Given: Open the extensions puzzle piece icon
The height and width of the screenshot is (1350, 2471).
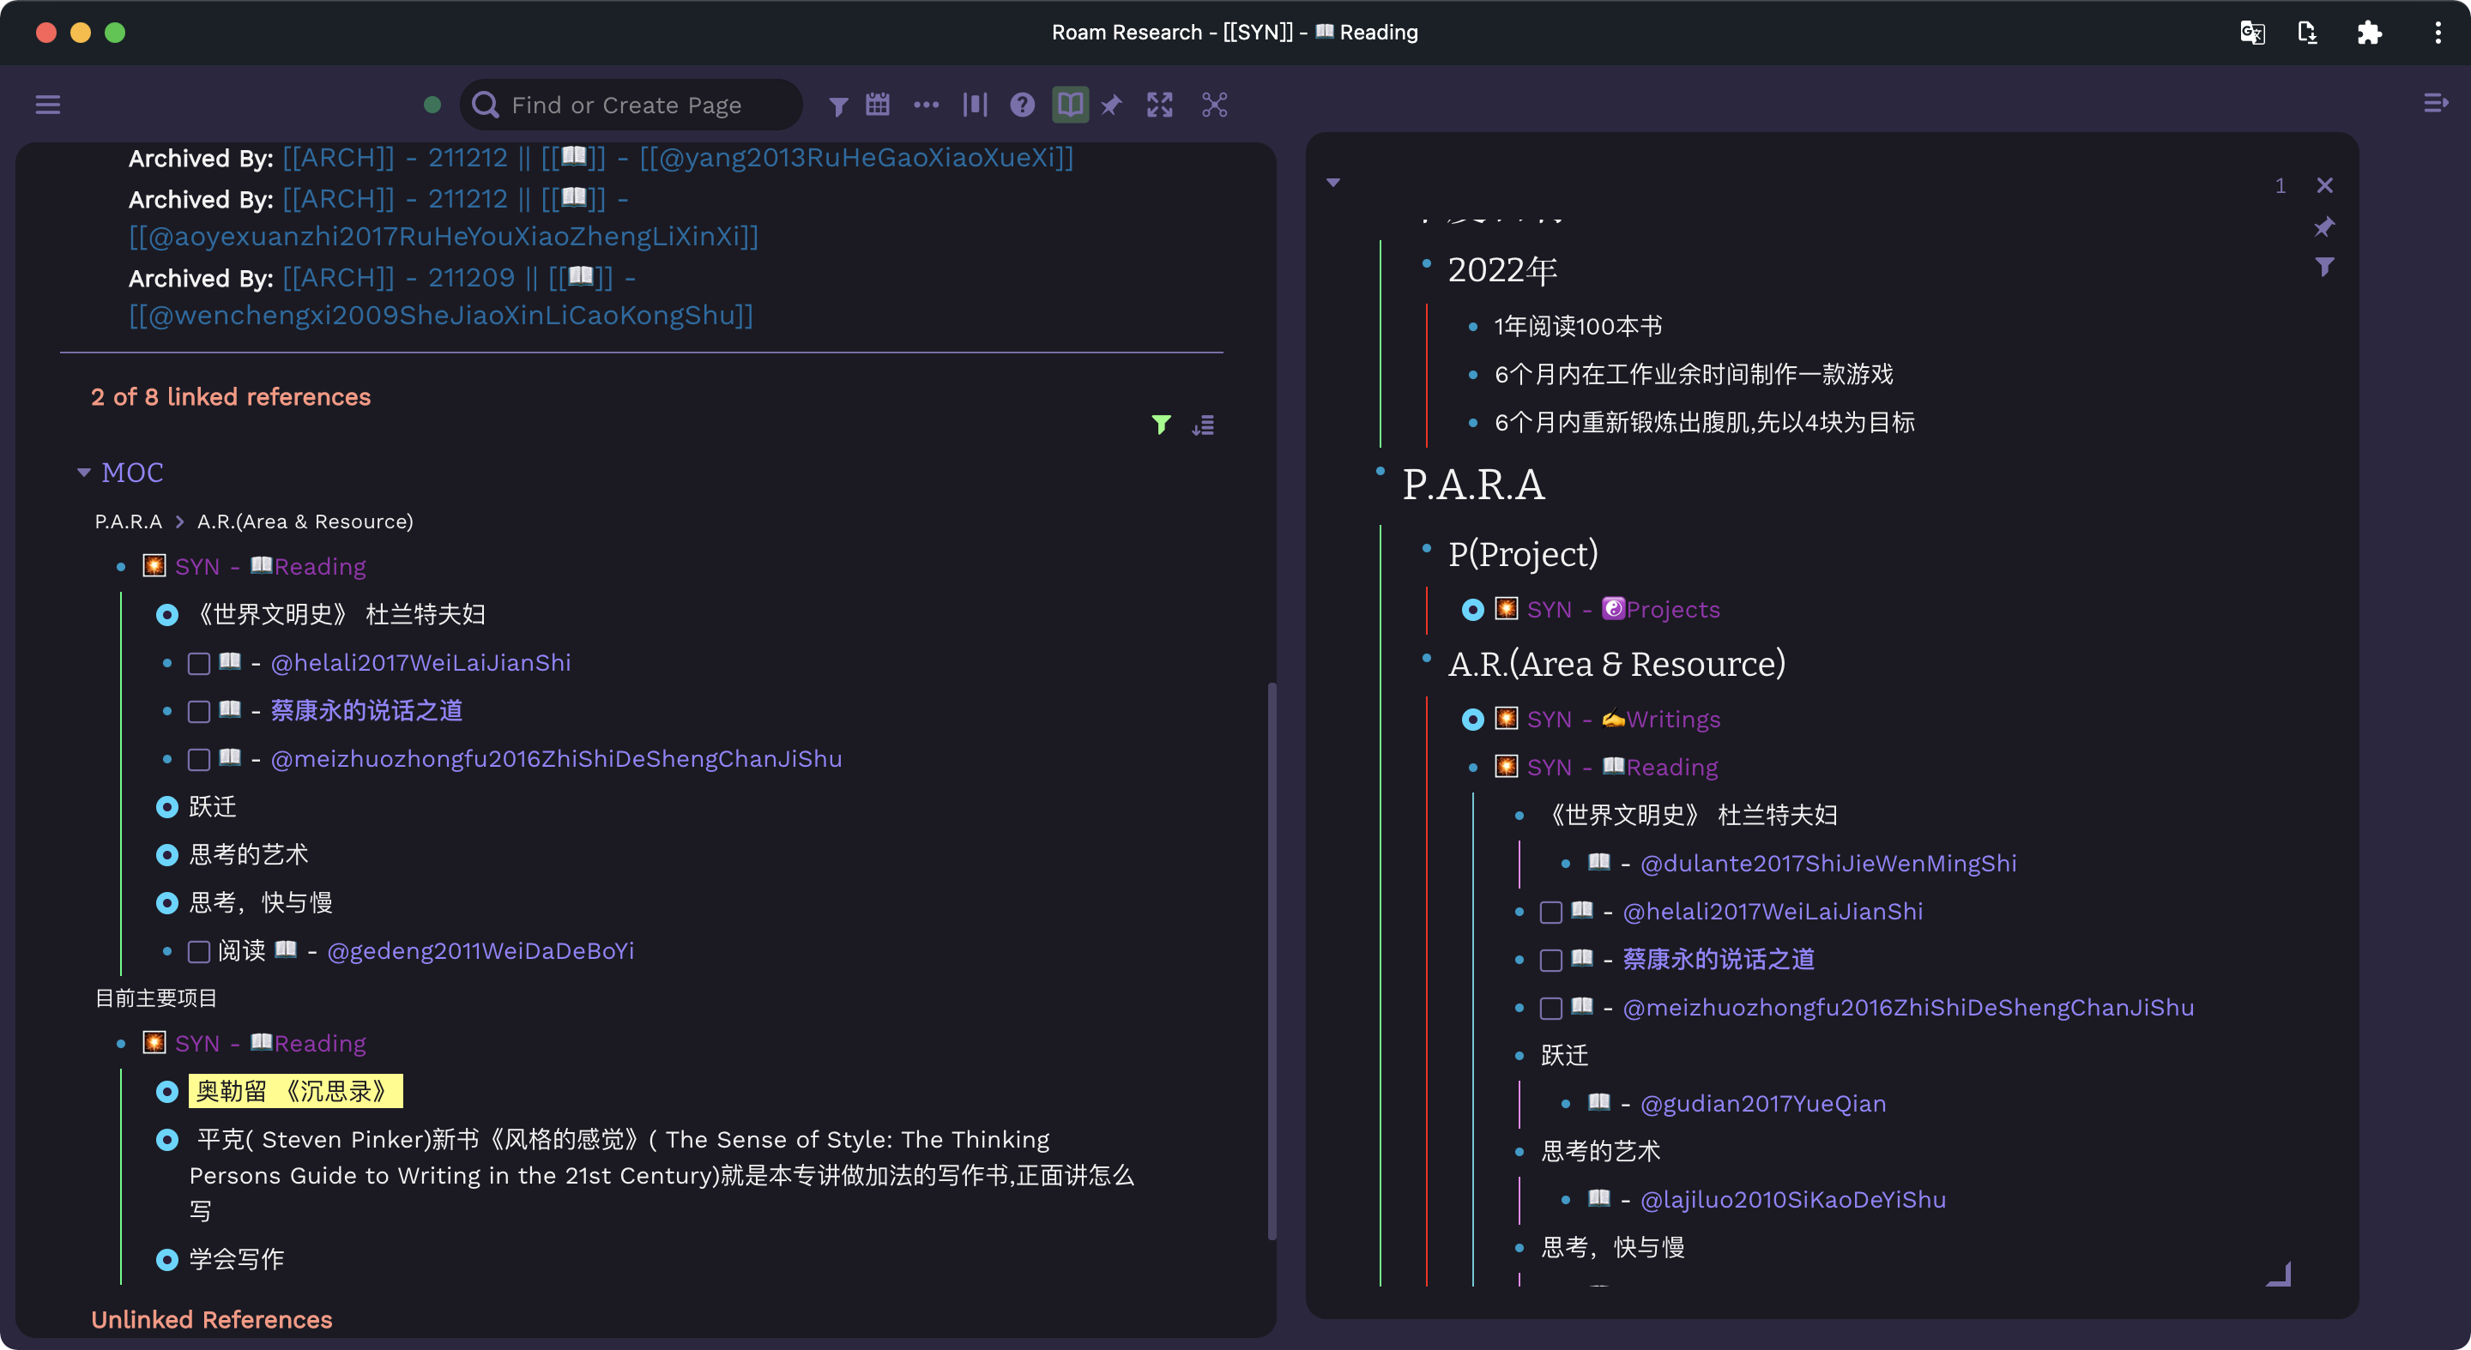Looking at the screenshot, I should point(2369,33).
